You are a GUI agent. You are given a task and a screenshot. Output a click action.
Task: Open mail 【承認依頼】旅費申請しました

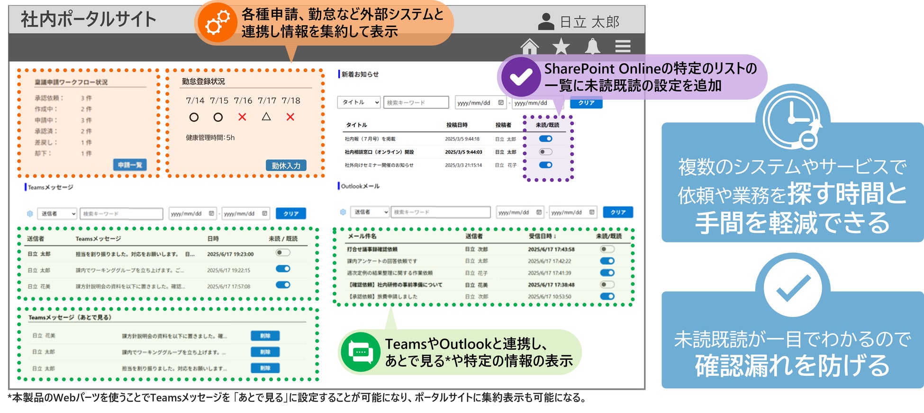point(383,297)
